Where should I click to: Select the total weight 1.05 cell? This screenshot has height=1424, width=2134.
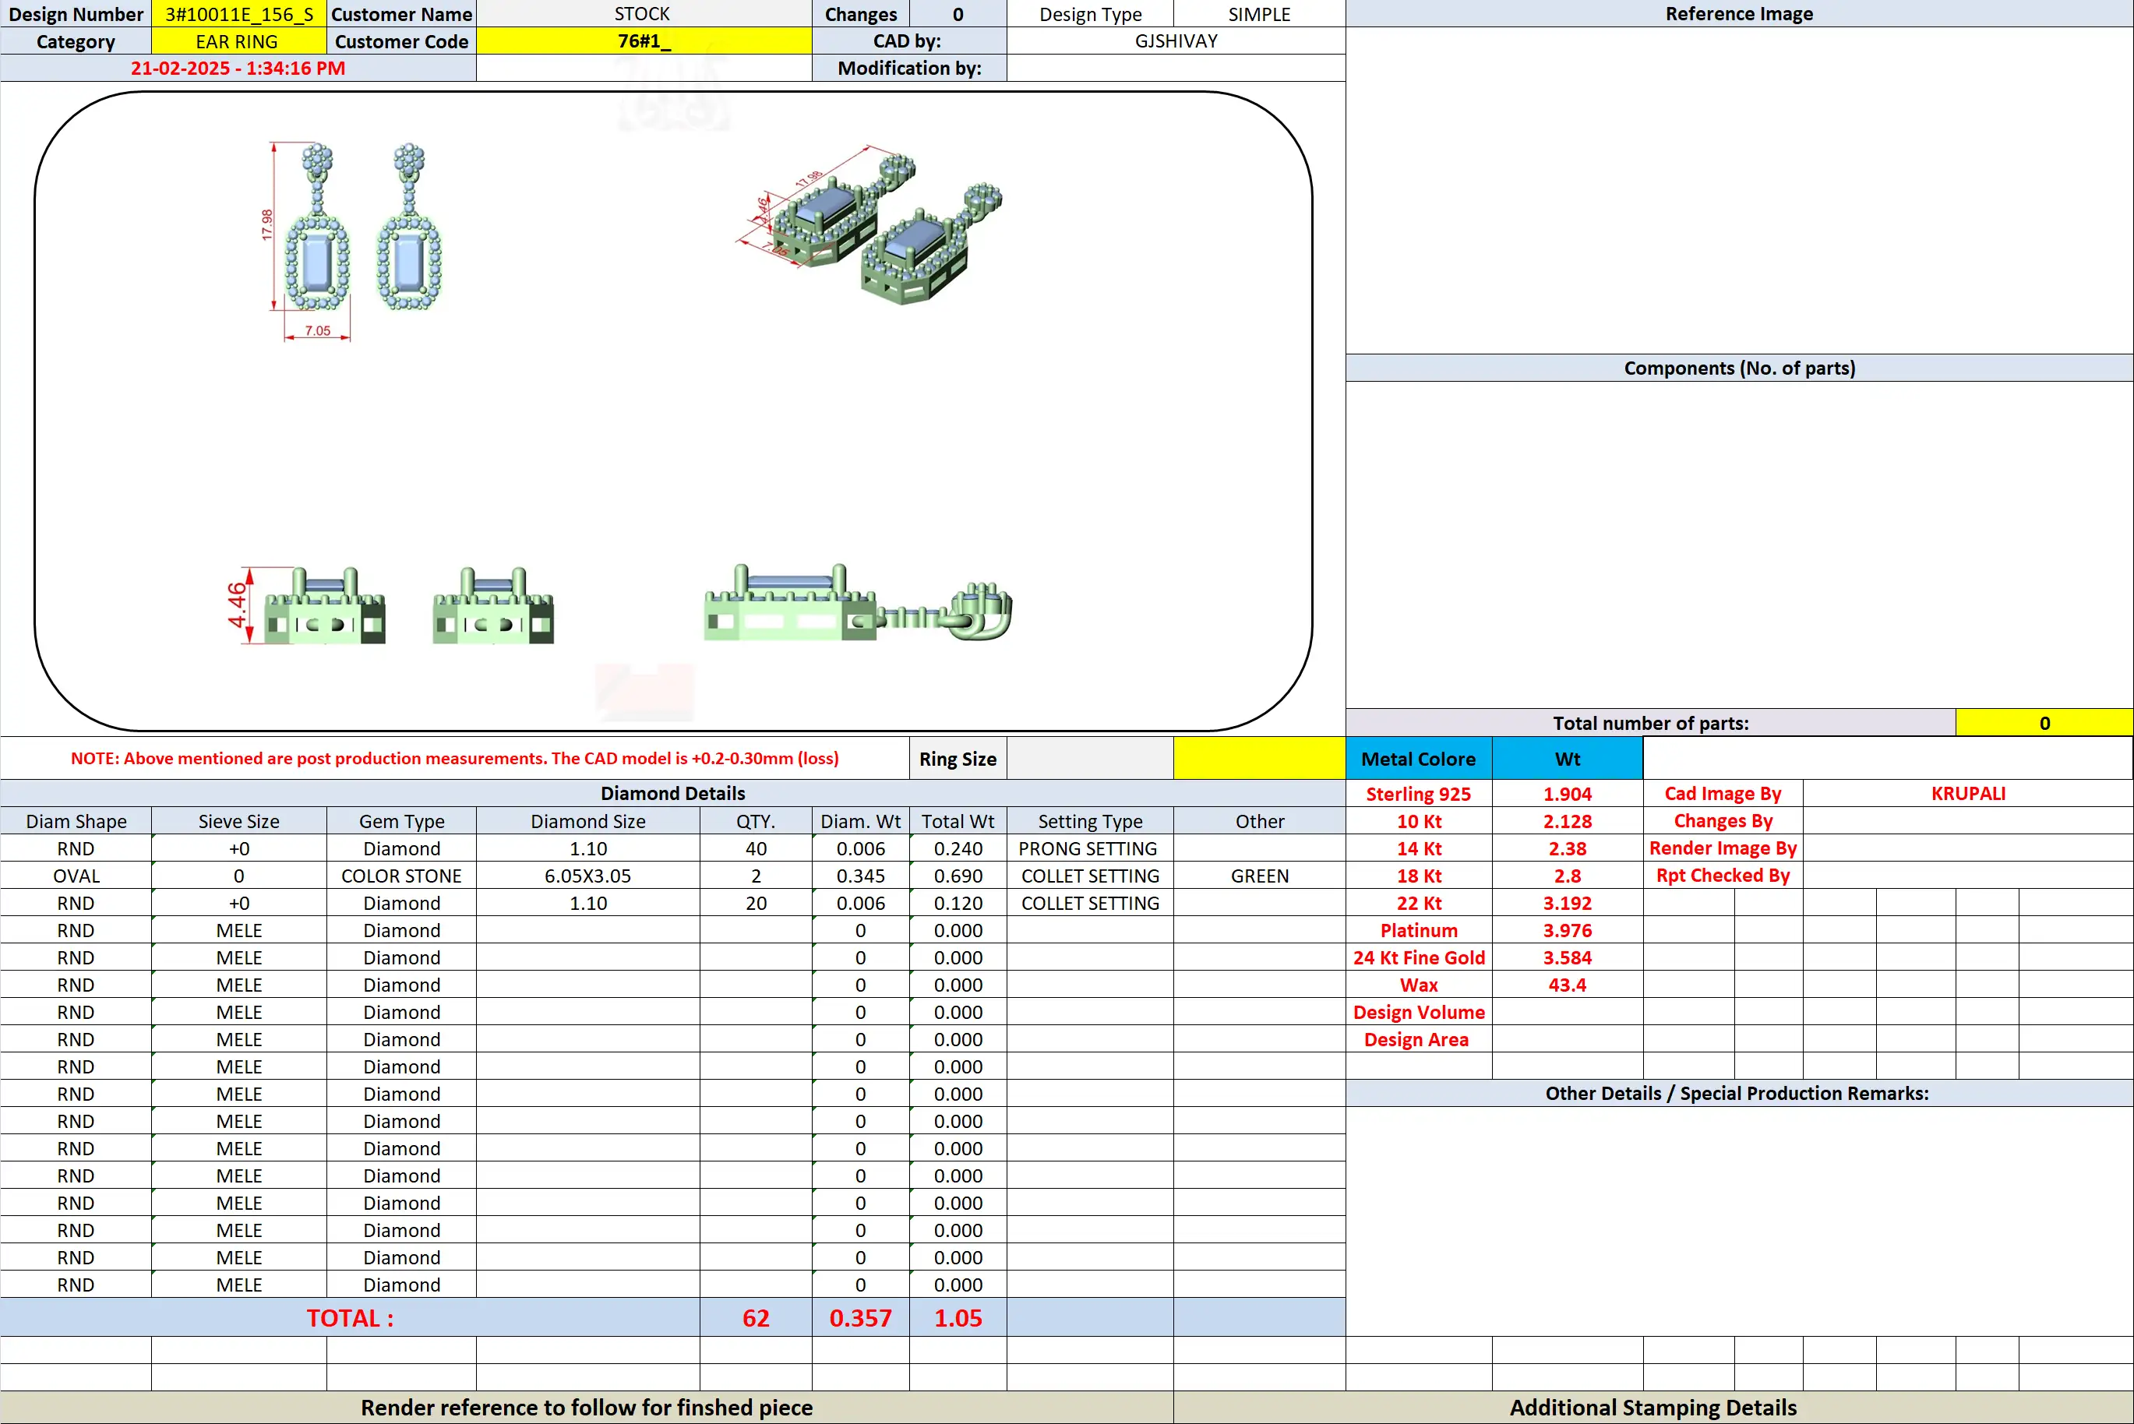click(x=957, y=1316)
